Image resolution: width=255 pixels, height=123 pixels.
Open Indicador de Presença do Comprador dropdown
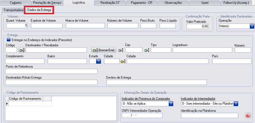tap(171, 104)
